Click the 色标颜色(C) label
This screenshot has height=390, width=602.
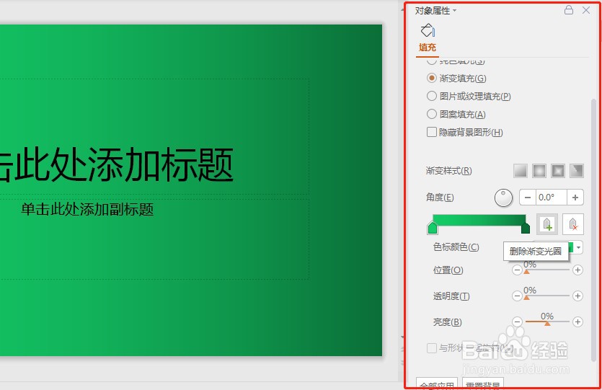click(456, 247)
